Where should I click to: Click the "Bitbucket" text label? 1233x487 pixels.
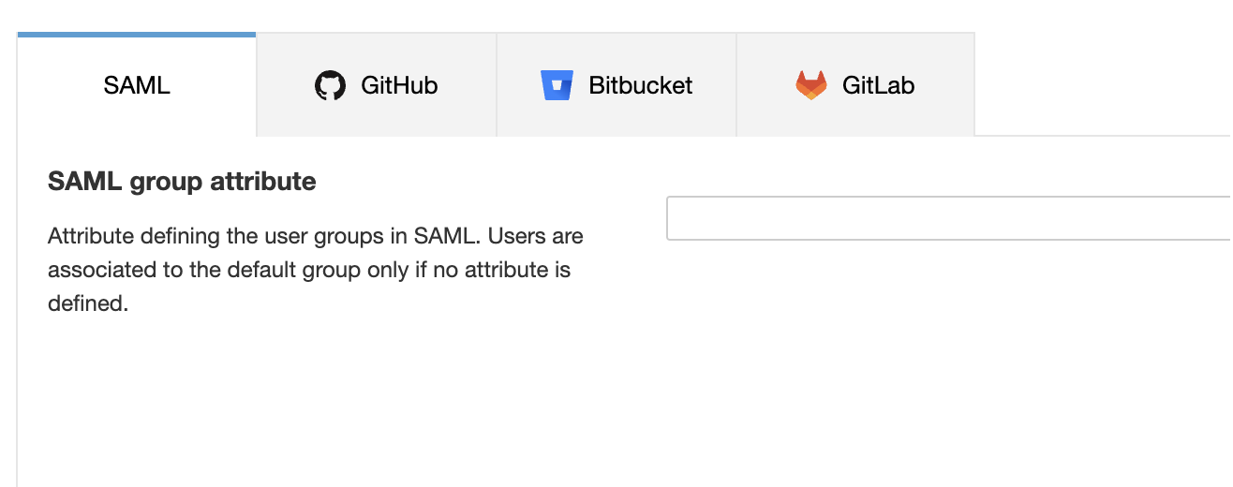click(641, 86)
